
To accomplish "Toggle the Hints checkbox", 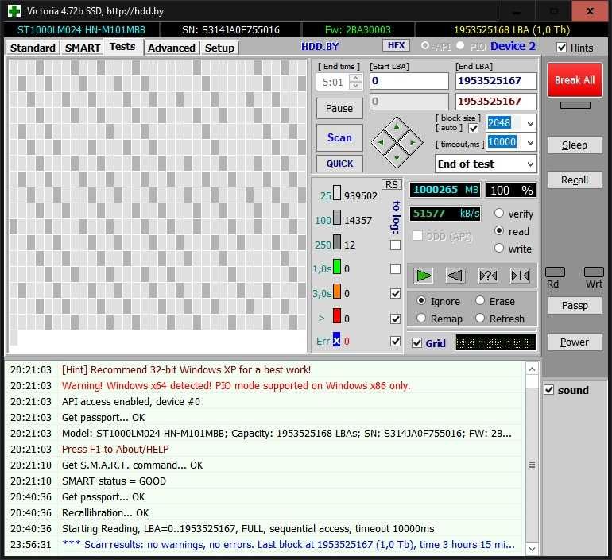I will click(x=561, y=48).
